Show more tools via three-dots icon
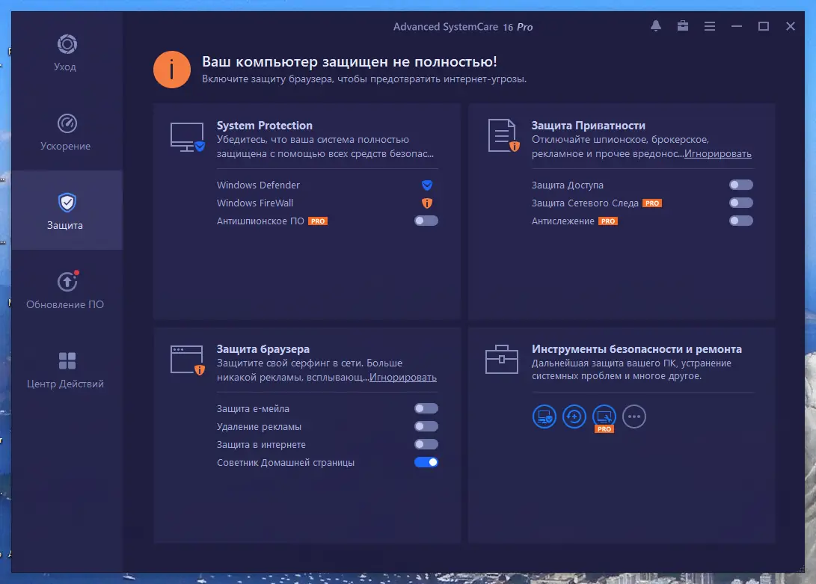The height and width of the screenshot is (584, 816). pos(634,417)
